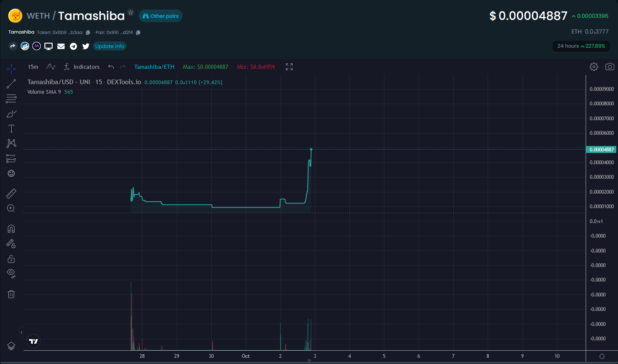The height and width of the screenshot is (364, 618).
Task: Open chart settings via the gear icon
Action: click(594, 66)
